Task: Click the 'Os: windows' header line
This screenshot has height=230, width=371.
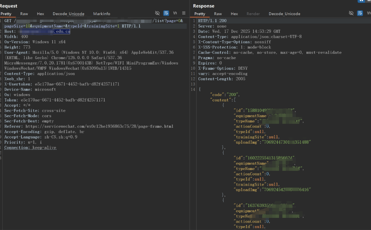Action: [17, 95]
